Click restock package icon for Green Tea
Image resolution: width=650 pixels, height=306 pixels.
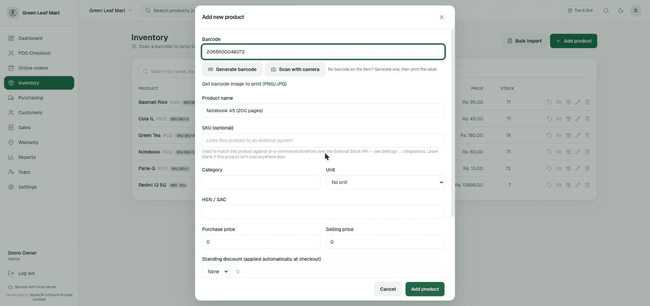point(568,135)
